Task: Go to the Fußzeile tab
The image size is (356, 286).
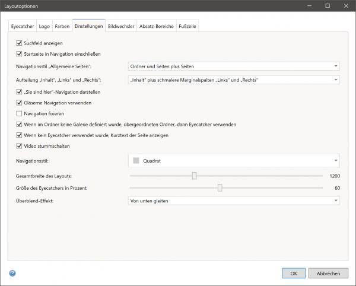Action: coord(187,27)
